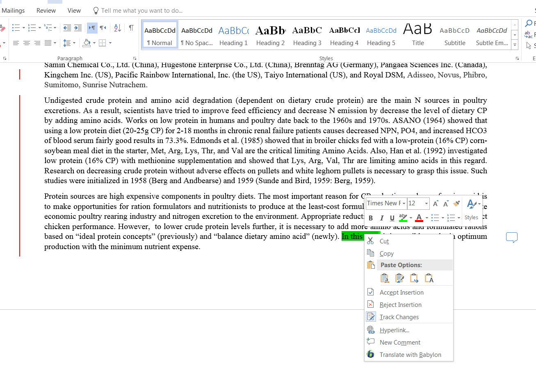Screen dimensions: 536x370
Task: Select Copy from the context menu
Action: 409,254
